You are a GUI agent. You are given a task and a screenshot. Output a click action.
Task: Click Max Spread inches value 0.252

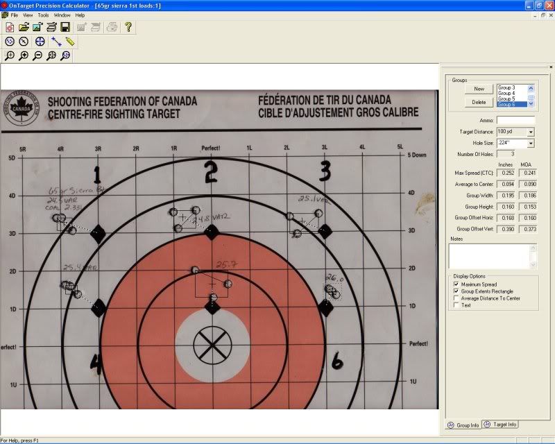coord(506,173)
